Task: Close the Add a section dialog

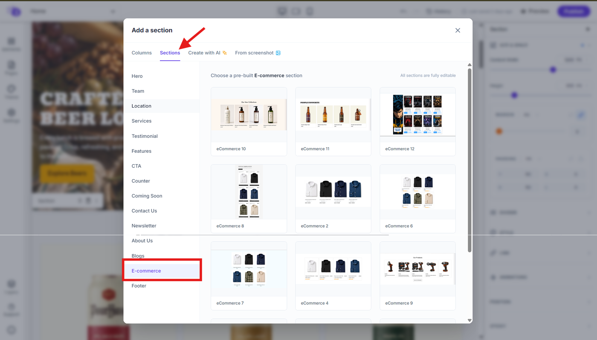Action: (458, 30)
